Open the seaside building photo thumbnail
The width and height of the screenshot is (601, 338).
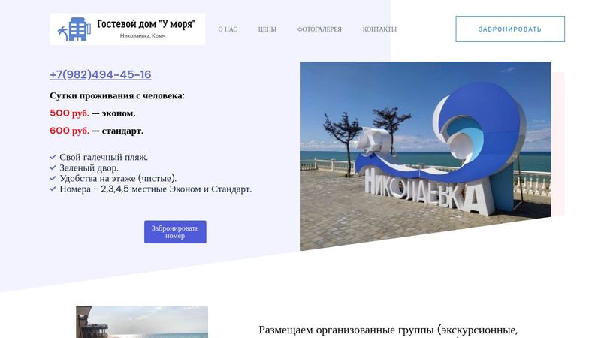tap(142, 322)
